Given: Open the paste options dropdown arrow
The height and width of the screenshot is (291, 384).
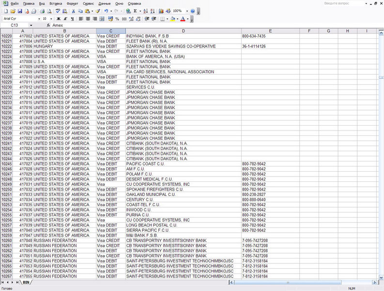Looking at the screenshot, I should (x=92, y=11).
